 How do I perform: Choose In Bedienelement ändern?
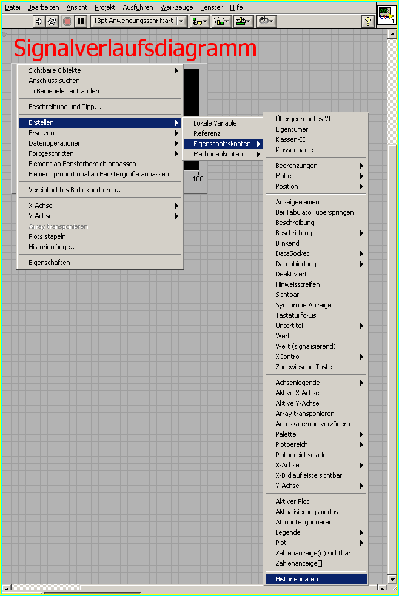[x=100, y=91]
